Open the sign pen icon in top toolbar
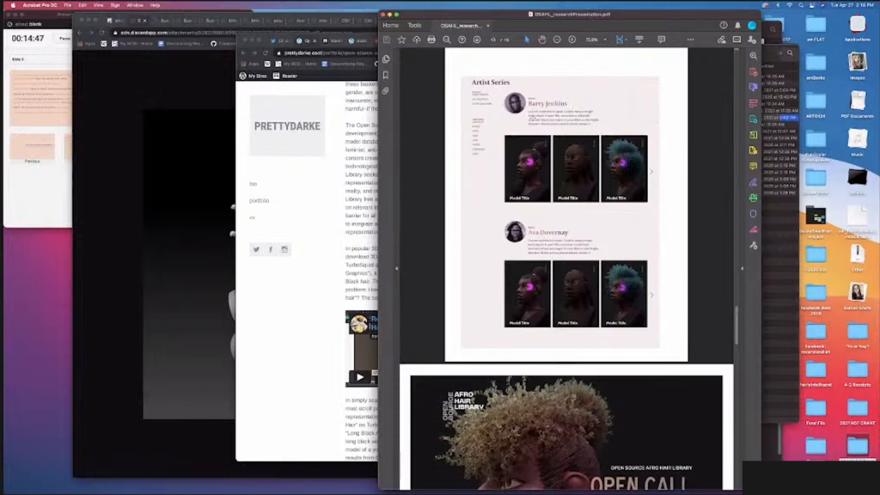The image size is (880, 495). pyautogui.click(x=722, y=40)
